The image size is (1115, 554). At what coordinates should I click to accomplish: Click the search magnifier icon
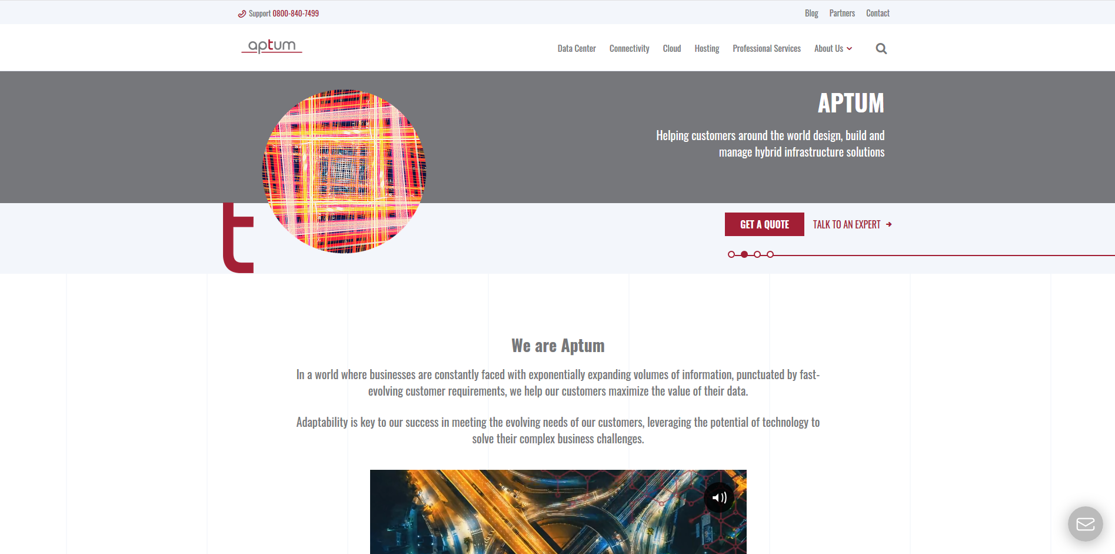tap(881, 49)
